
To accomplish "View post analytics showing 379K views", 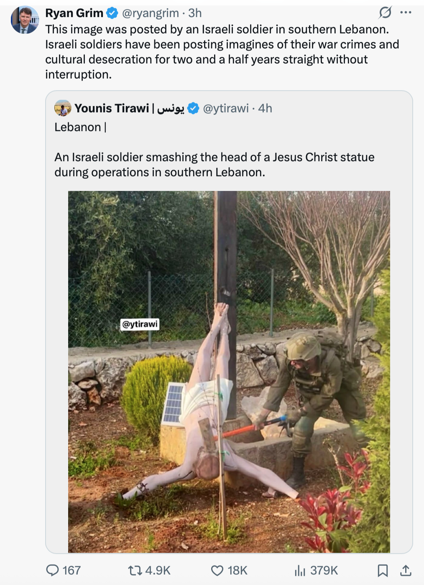I will [300, 570].
